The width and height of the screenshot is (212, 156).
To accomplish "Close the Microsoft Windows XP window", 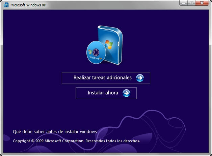I will pyautogui.click(x=202, y=3).
